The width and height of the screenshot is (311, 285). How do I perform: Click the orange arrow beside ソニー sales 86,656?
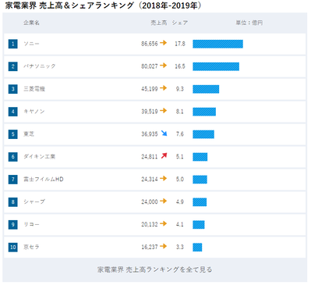(x=164, y=43)
